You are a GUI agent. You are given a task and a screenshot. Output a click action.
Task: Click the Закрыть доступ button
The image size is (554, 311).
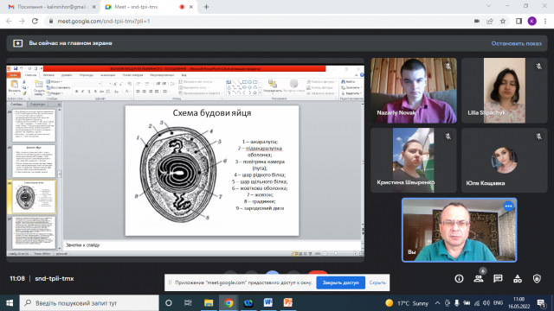tap(340, 282)
